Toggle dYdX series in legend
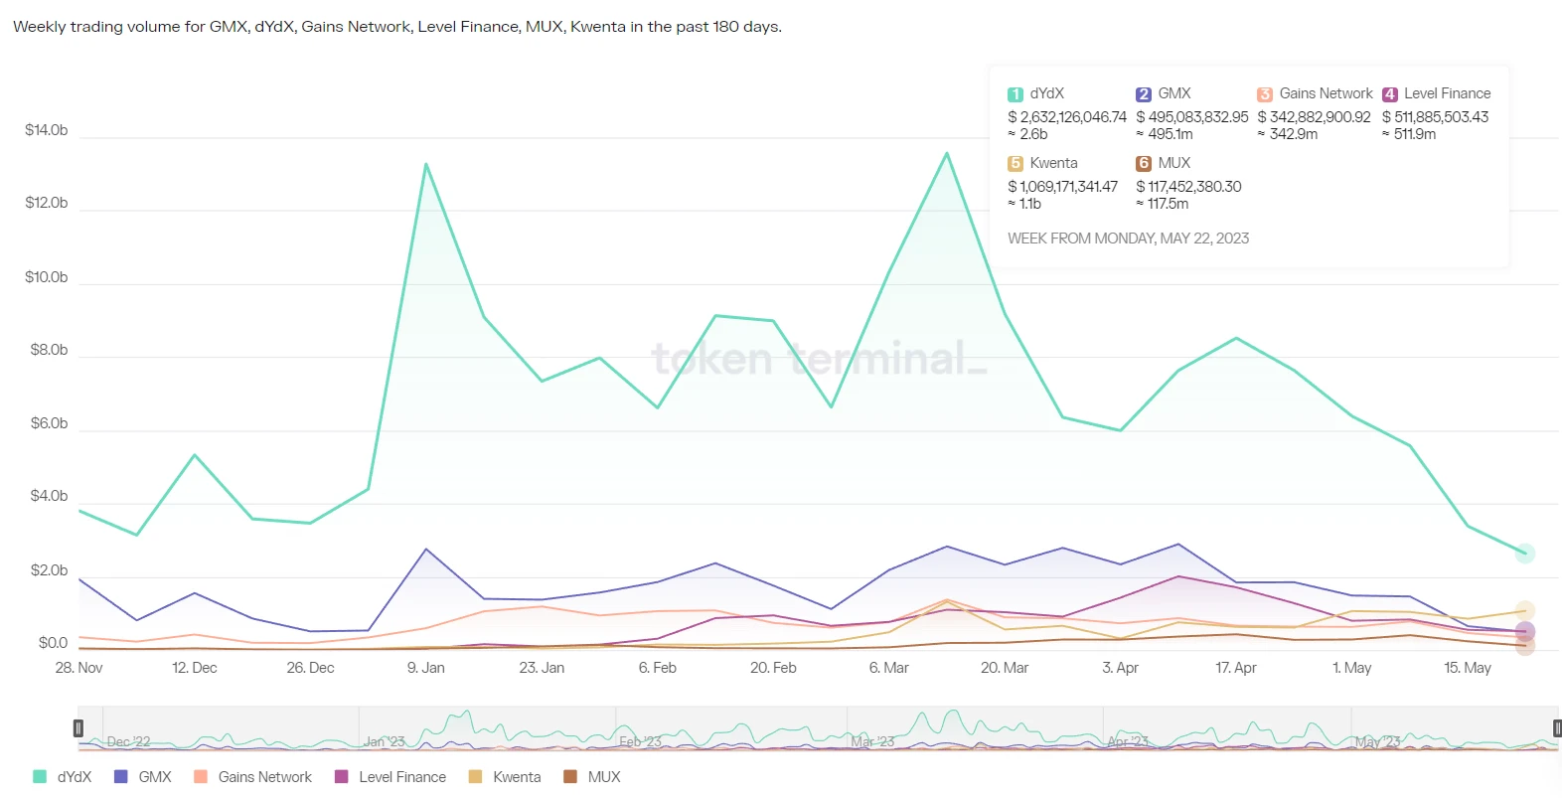1562x798 pixels. (x=63, y=777)
